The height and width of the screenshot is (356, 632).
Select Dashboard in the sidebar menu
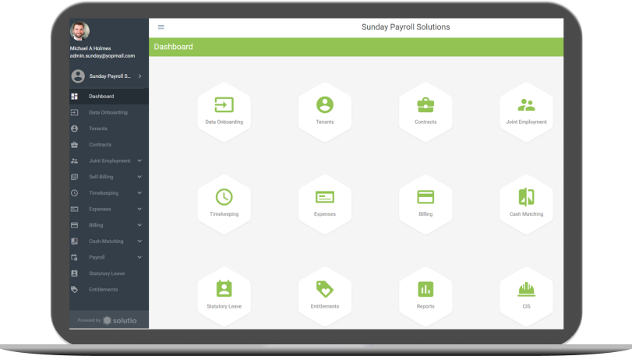(x=101, y=97)
